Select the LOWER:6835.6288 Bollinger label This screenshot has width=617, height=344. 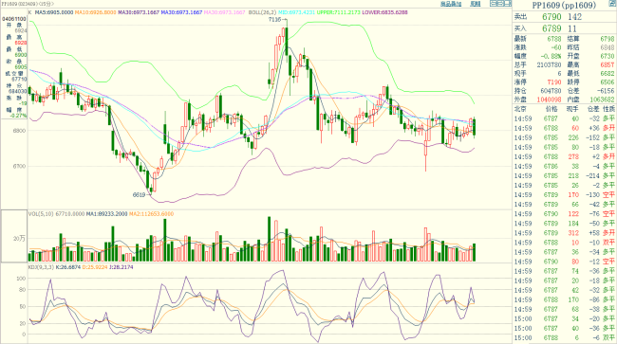tap(384, 12)
